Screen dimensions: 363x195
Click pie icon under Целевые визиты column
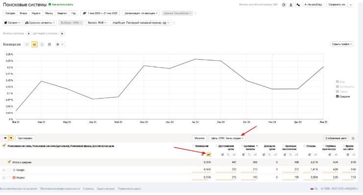pyautogui.click(x=243, y=154)
